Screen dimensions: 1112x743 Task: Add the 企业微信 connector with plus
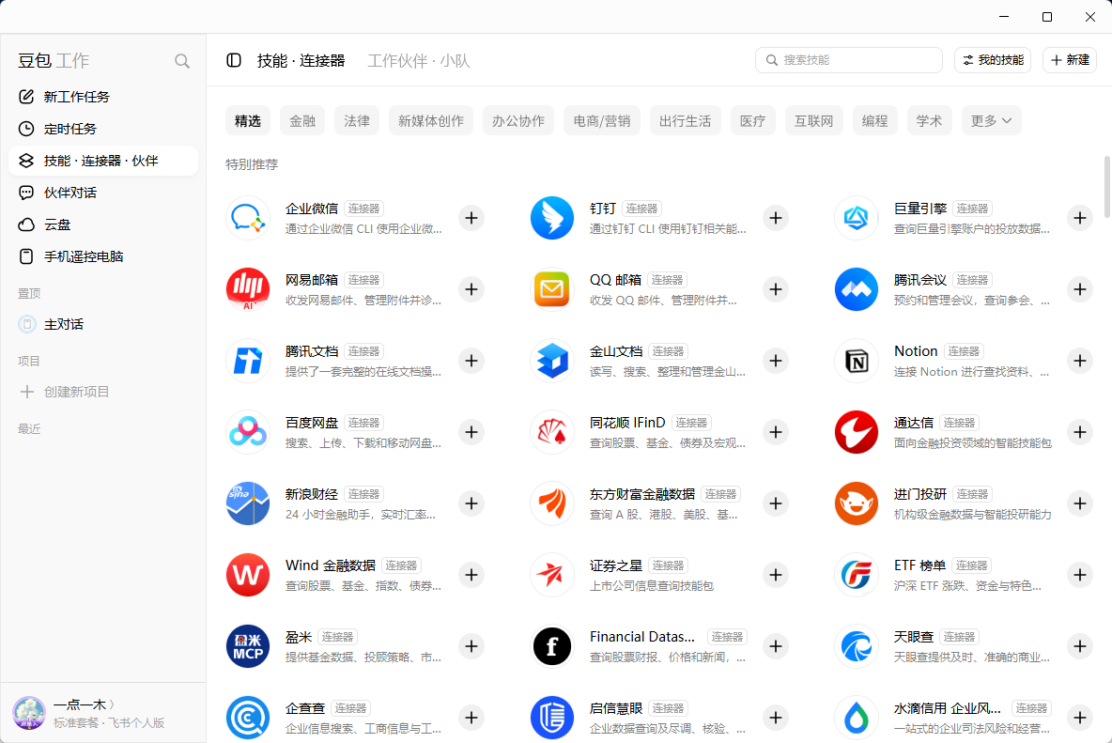pyautogui.click(x=471, y=218)
